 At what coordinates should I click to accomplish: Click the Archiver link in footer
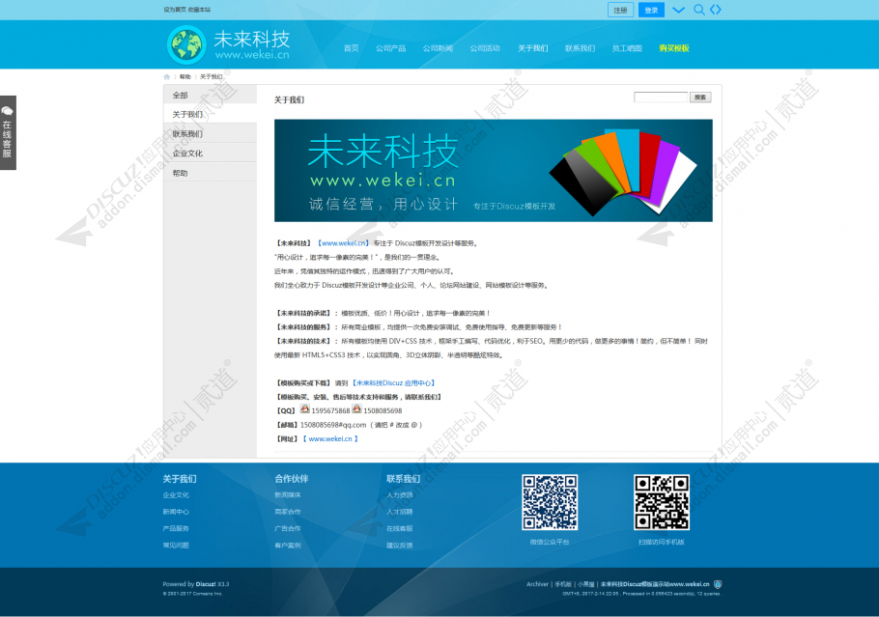538,584
